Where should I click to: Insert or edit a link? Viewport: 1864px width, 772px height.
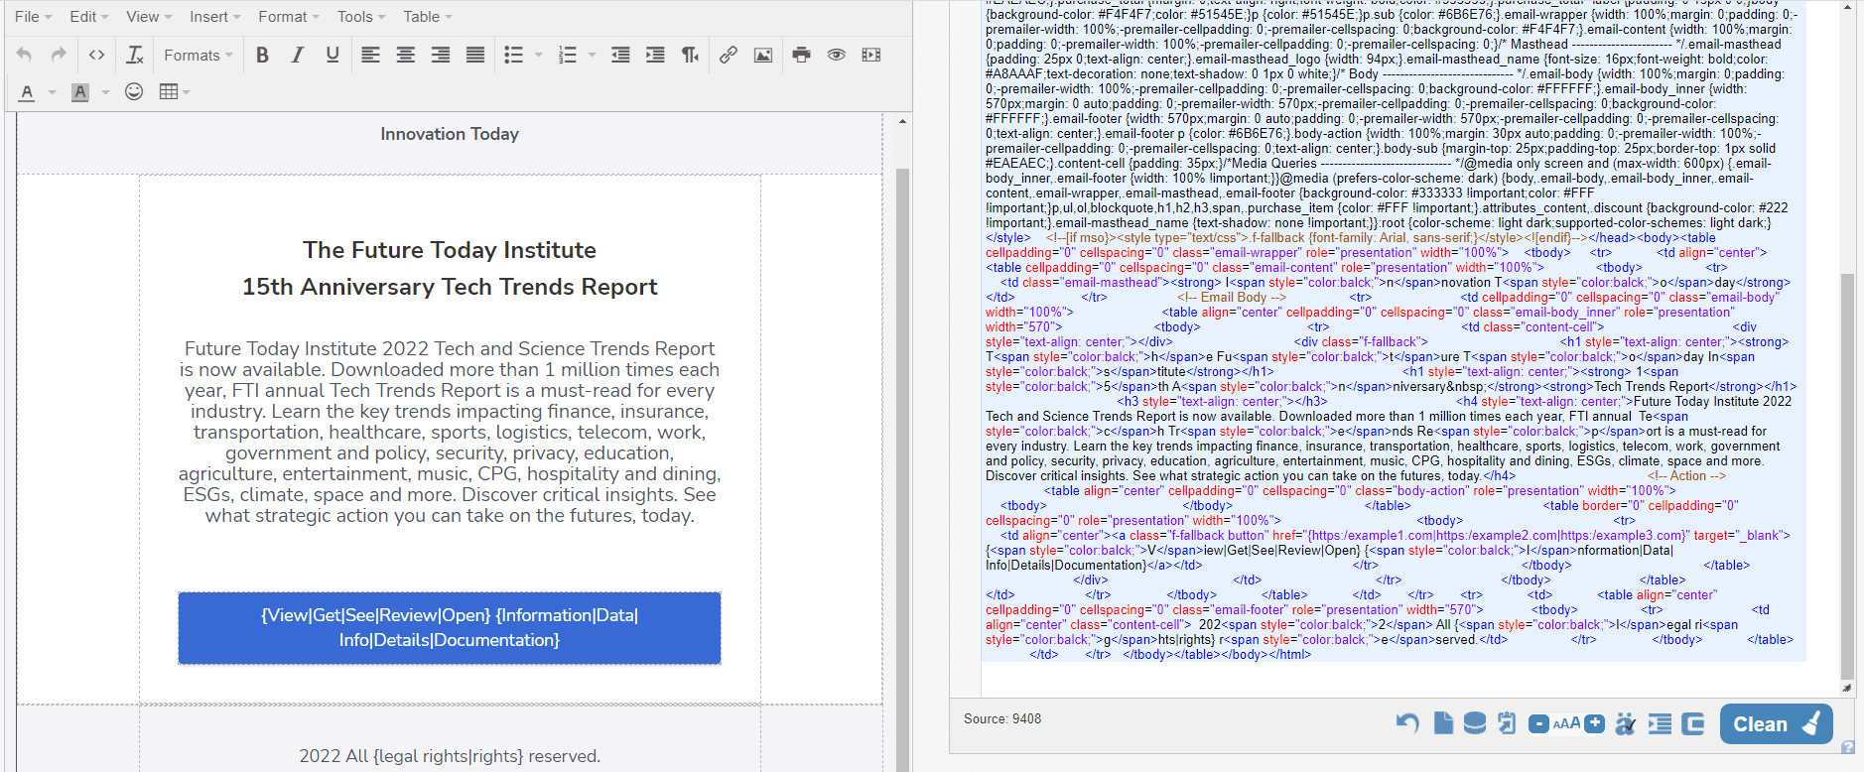[728, 55]
